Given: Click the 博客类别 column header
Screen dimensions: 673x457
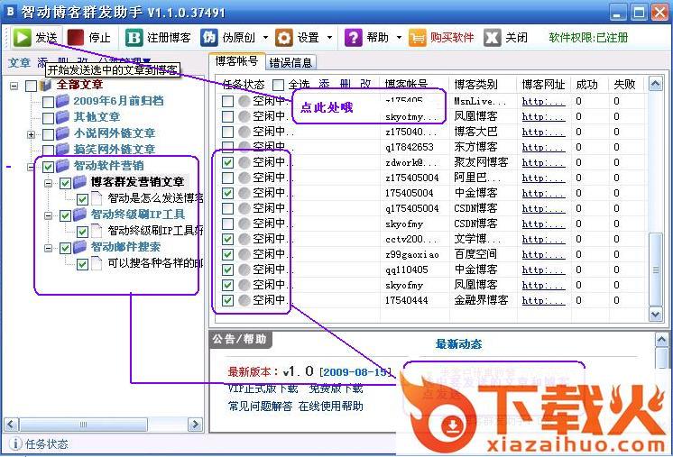Looking at the screenshot, I should pyautogui.click(x=476, y=85).
